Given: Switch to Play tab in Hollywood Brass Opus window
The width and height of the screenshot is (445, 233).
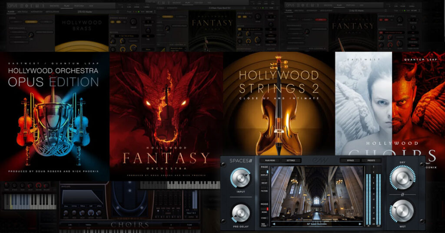Looking at the screenshot, I should click(66, 5).
